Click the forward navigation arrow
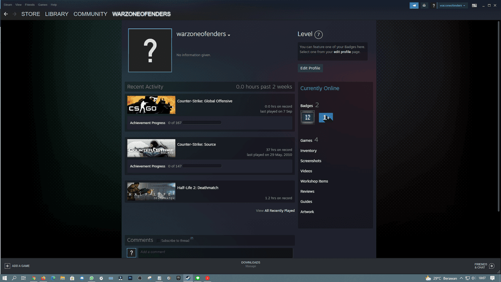Image resolution: width=501 pixels, height=282 pixels. 15,14
